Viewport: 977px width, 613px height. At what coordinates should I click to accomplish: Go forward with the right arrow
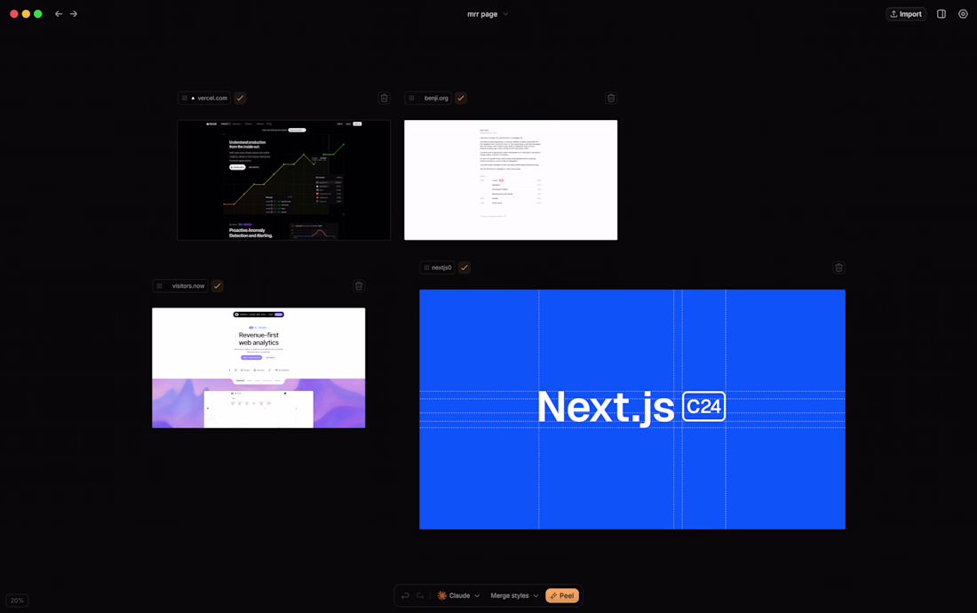pos(74,13)
